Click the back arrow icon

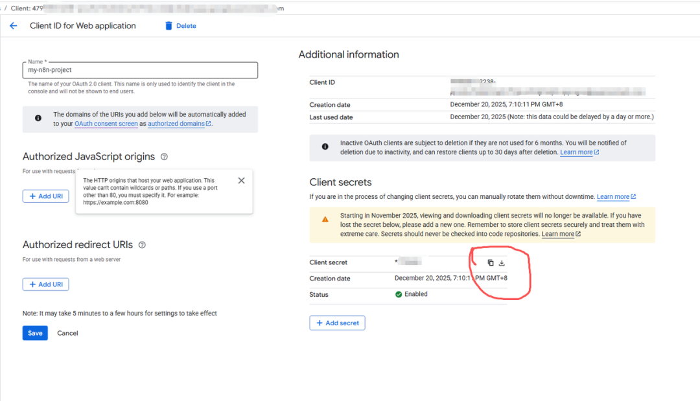13,26
